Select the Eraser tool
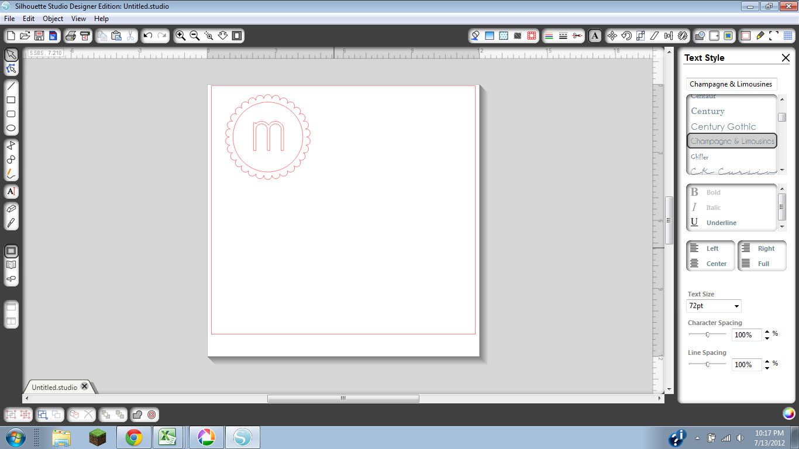The width and height of the screenshot is (799, 449). point(11,209)
